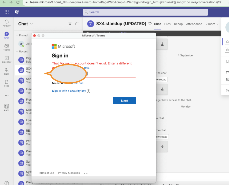Open the Eps chat in Recent
This screenshot has height=185, width=229.
pyautogui.click(x=23, y=122)
